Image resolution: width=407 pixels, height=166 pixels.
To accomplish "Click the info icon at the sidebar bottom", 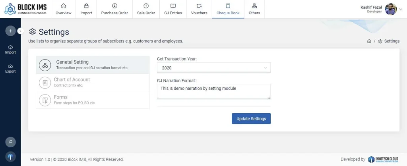I will (x=10, y=156).
